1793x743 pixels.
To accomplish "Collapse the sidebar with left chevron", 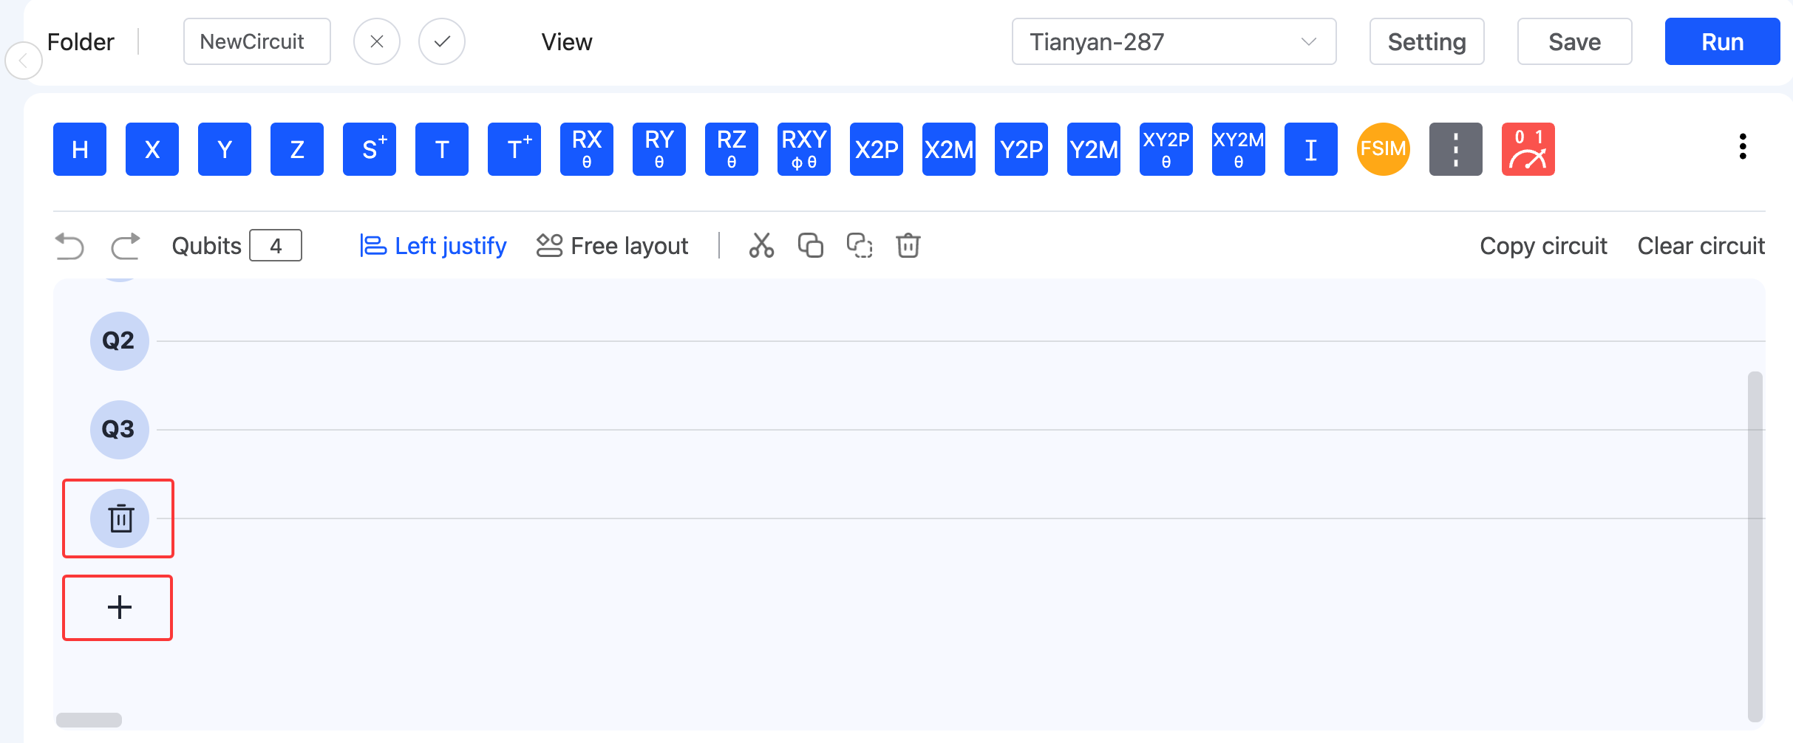I will (x=24, y=61).
